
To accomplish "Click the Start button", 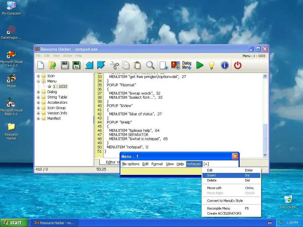I will pos(14,223).
